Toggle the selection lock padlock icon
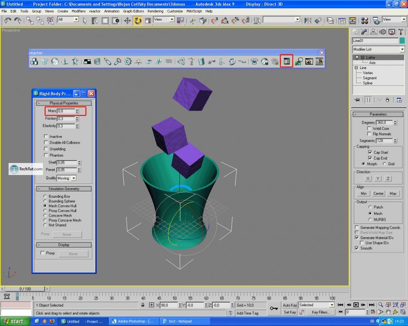This screenshot has height=326, width=408. pos(143,305)
